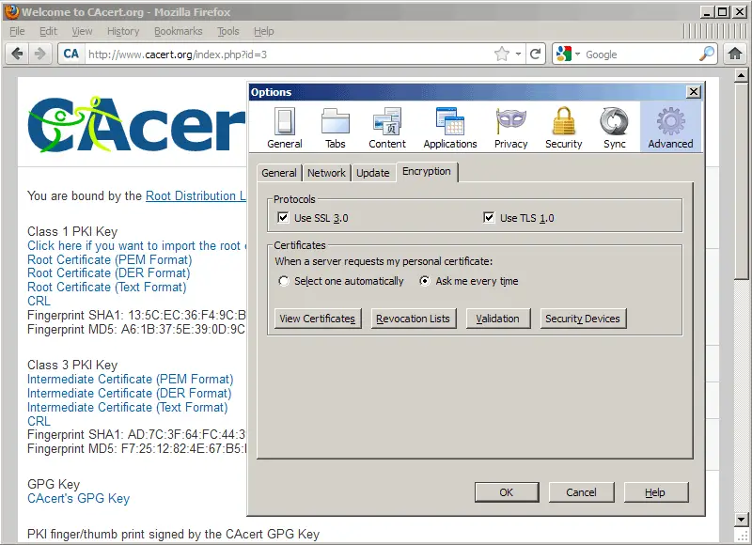The image size is (752, 545).
Task: Open CAcert's GPG Key link
Action: coord(78,499)
